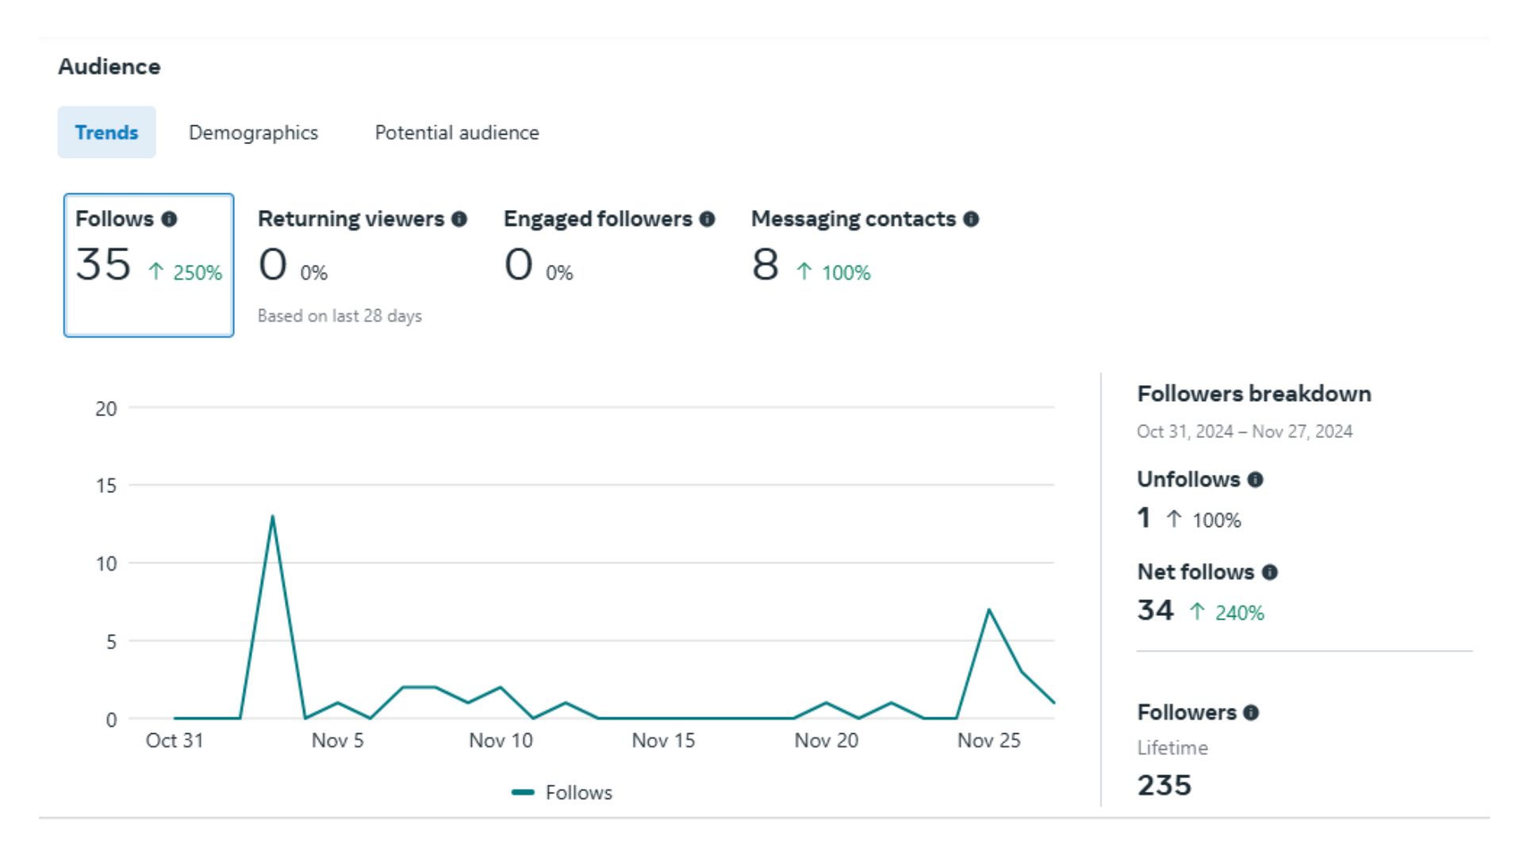Select the Messaging contacts metric
This screenshot has height=856, width=1523.
(x=865, y=246)
